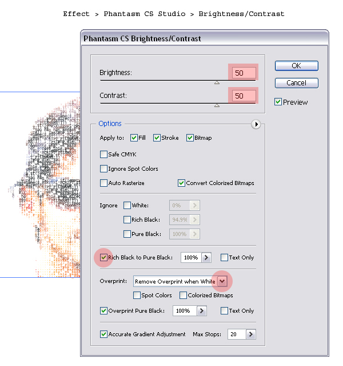Click Overprint Pure Black 100% field

[185, 310]
